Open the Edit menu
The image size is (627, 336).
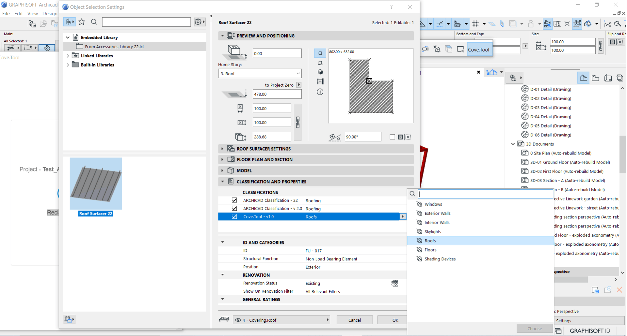19,14
